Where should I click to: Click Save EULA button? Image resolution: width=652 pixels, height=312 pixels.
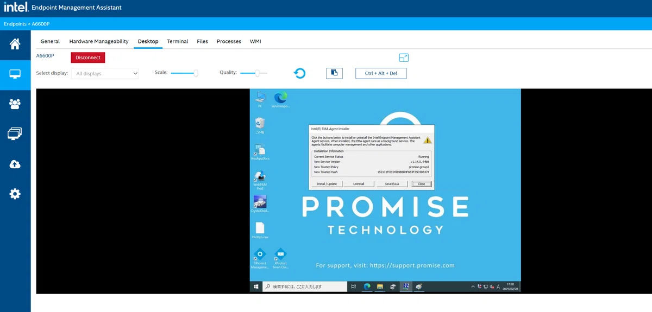point(392,184)
